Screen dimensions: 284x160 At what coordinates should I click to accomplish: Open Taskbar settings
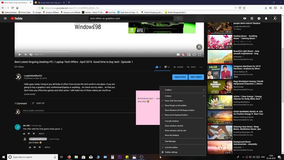click(x=183, y=152)
